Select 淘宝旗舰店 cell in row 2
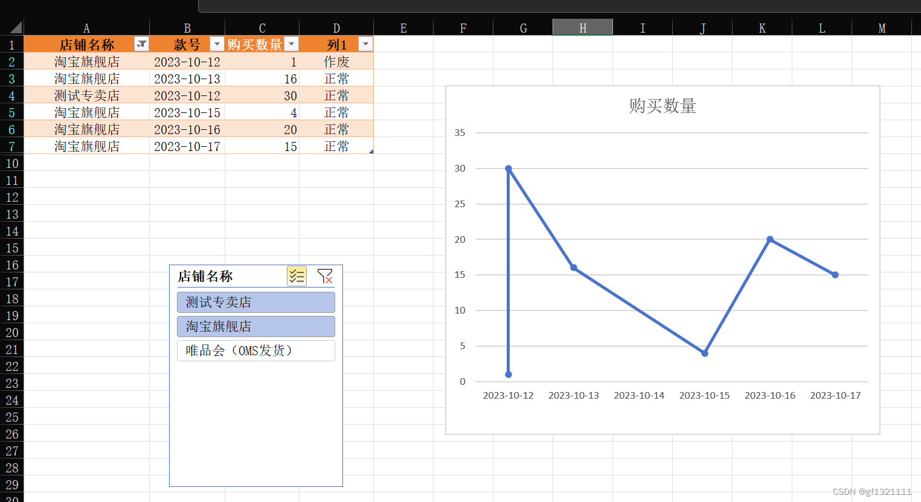921x502 pixels. [86, 62]
